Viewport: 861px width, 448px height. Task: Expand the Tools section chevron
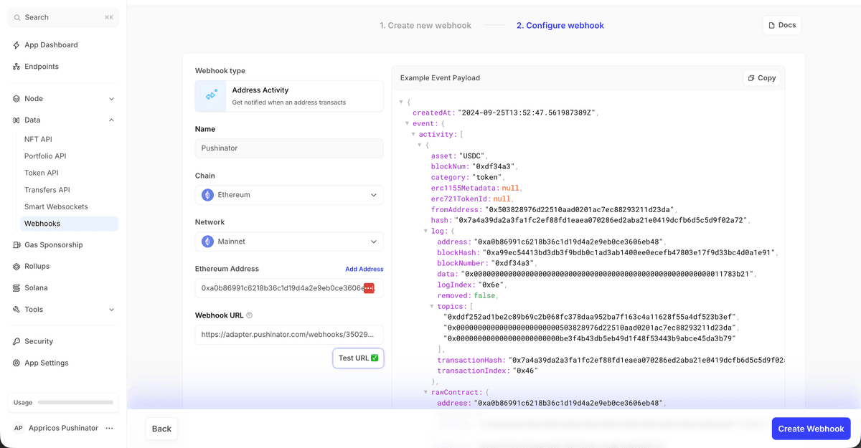pos(111,310)
